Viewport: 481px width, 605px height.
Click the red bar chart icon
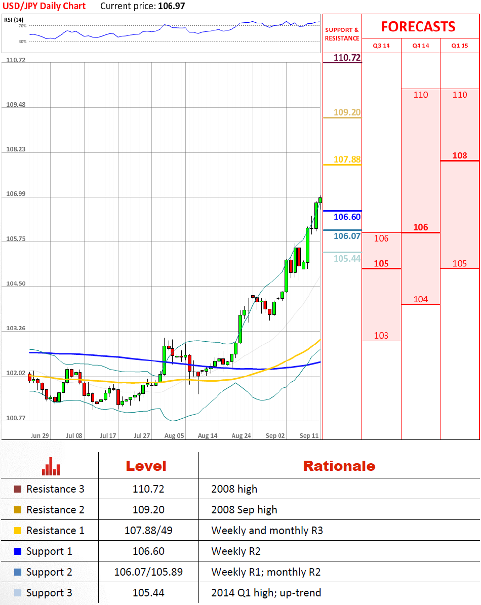point(51,466)
